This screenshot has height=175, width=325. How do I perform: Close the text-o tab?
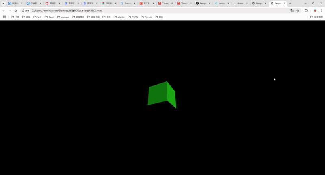pyautogui.click(x=228, y=3)
